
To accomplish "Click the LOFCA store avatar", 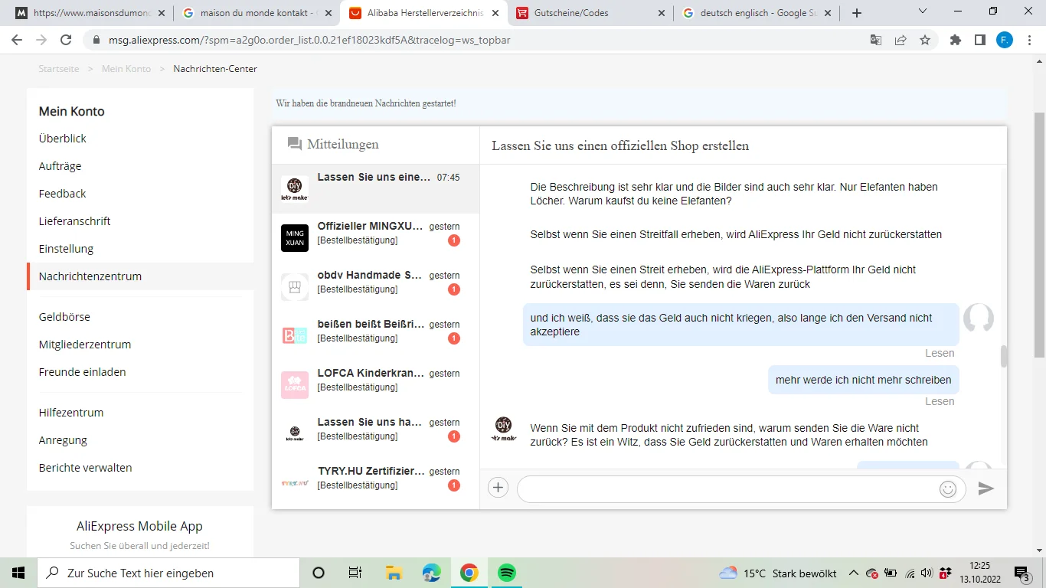I will [x=295, y=384].
